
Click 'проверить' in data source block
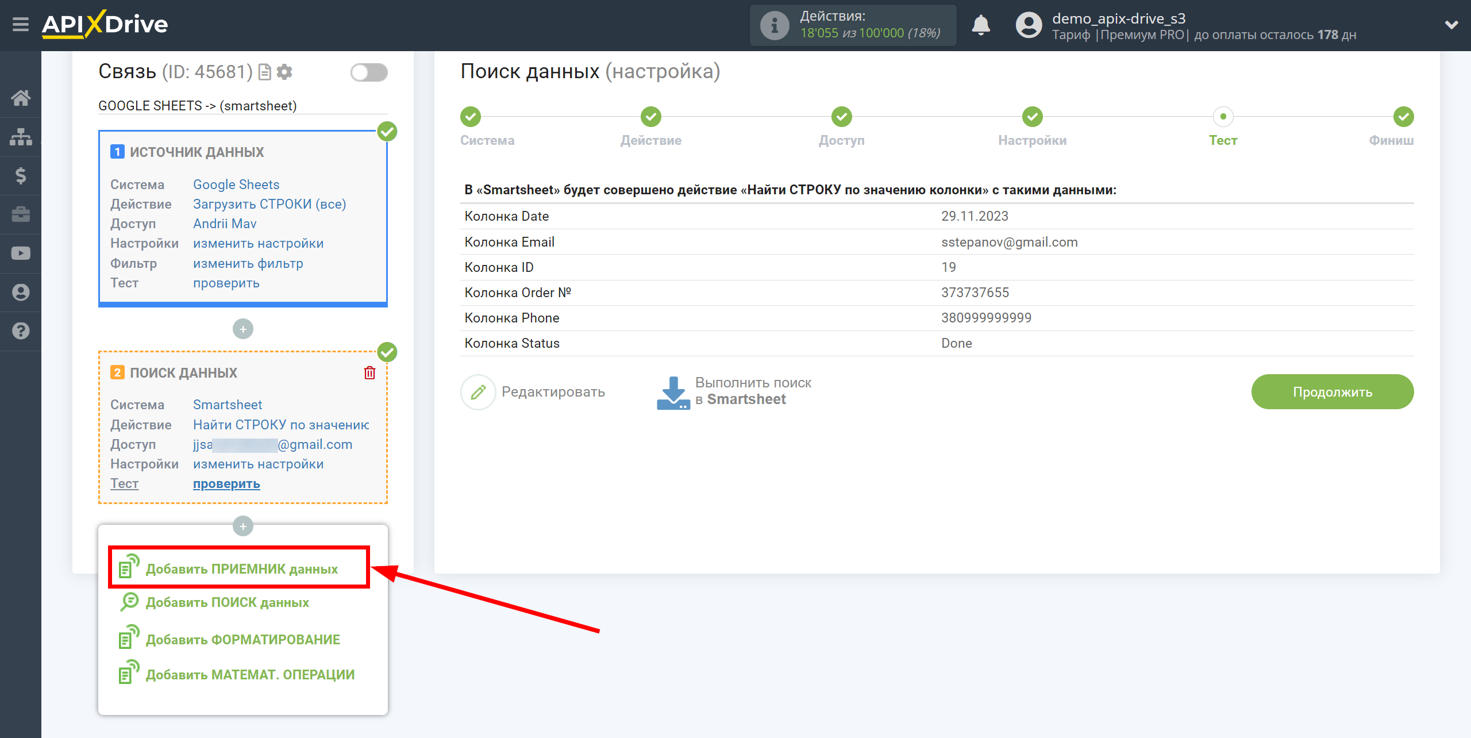(226, 283)
